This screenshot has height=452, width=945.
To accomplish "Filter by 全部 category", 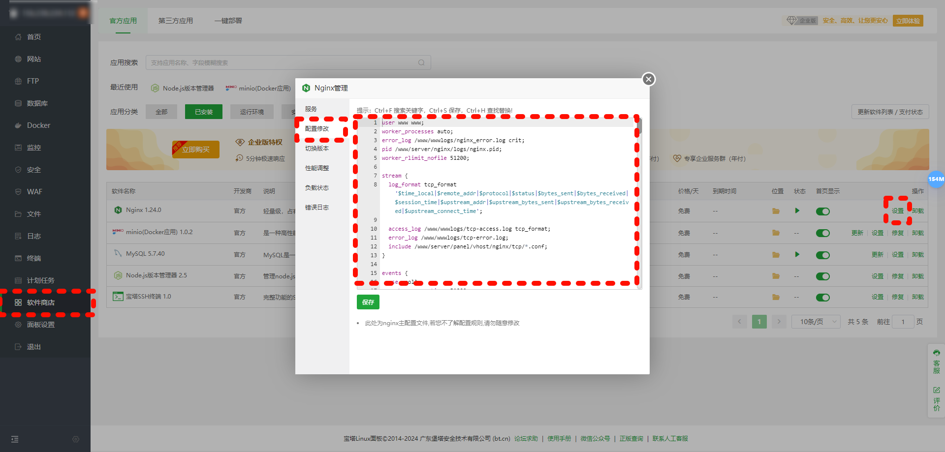I will point(161,112).
